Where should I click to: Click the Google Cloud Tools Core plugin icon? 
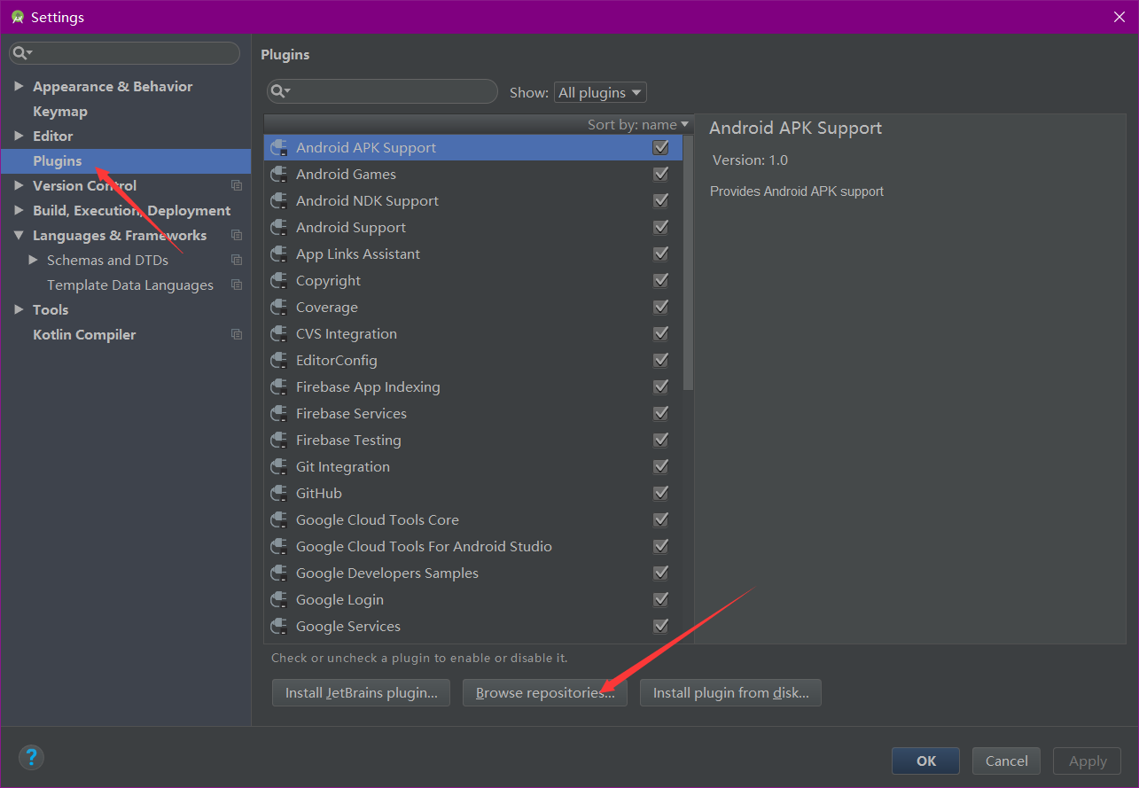279,520
